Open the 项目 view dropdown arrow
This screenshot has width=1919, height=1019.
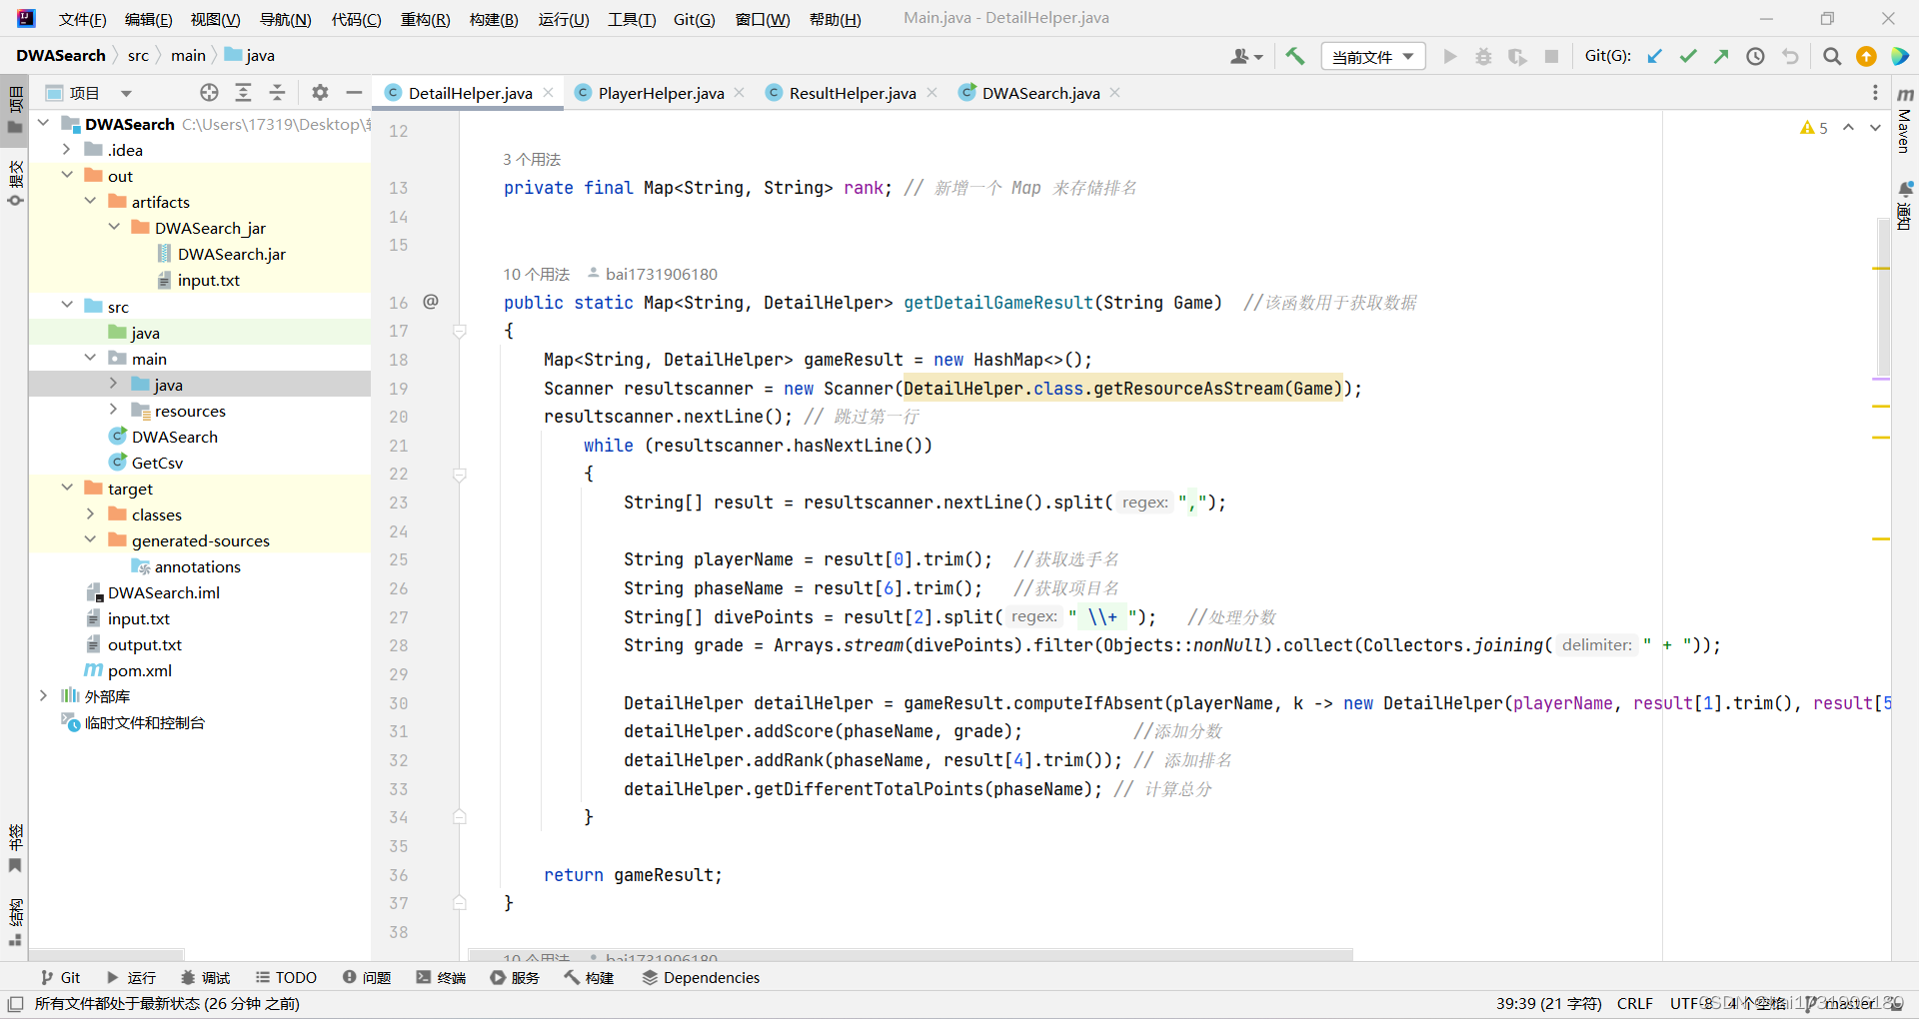pyautogui.click(x=126, y=94)
